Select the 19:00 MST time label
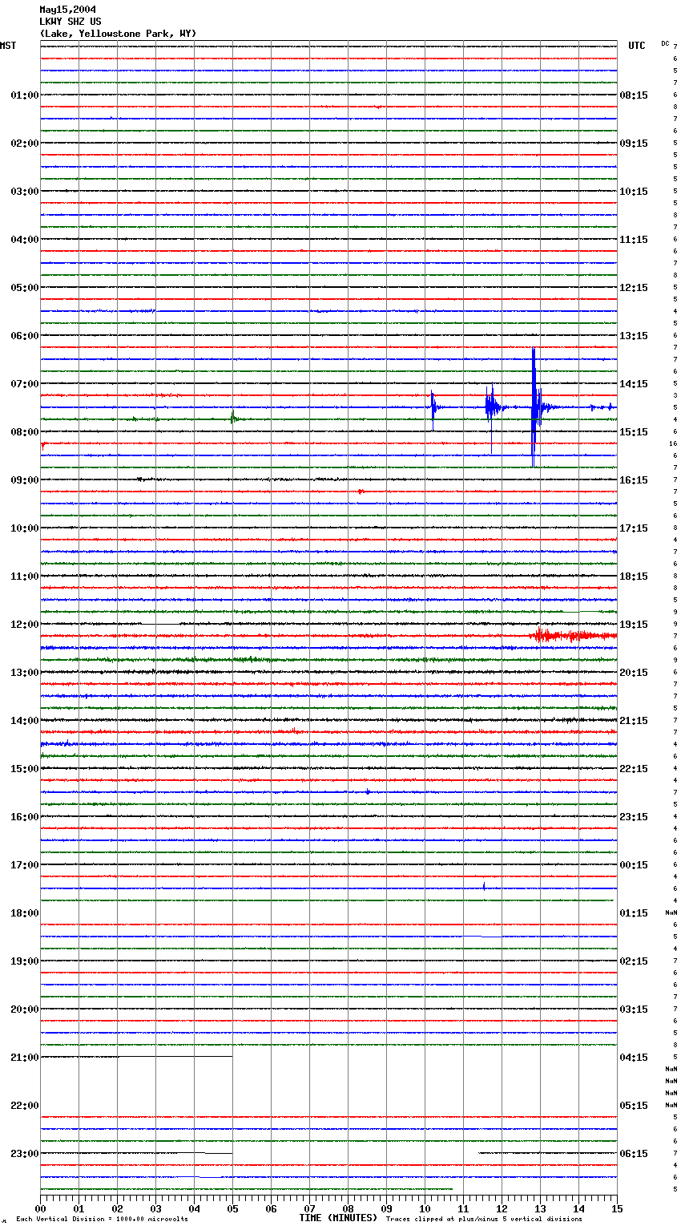The height and width of the screenshot is (1230, 681). (x=25, y=961)
